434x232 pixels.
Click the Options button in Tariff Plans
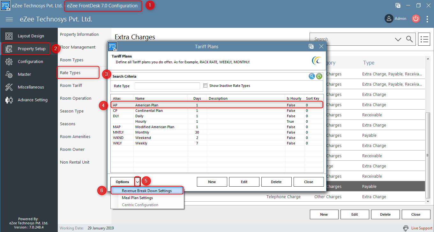[x=123, y=182]
